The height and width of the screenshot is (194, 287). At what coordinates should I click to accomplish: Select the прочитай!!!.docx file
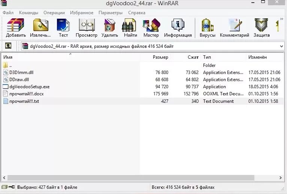coord(142,94)
